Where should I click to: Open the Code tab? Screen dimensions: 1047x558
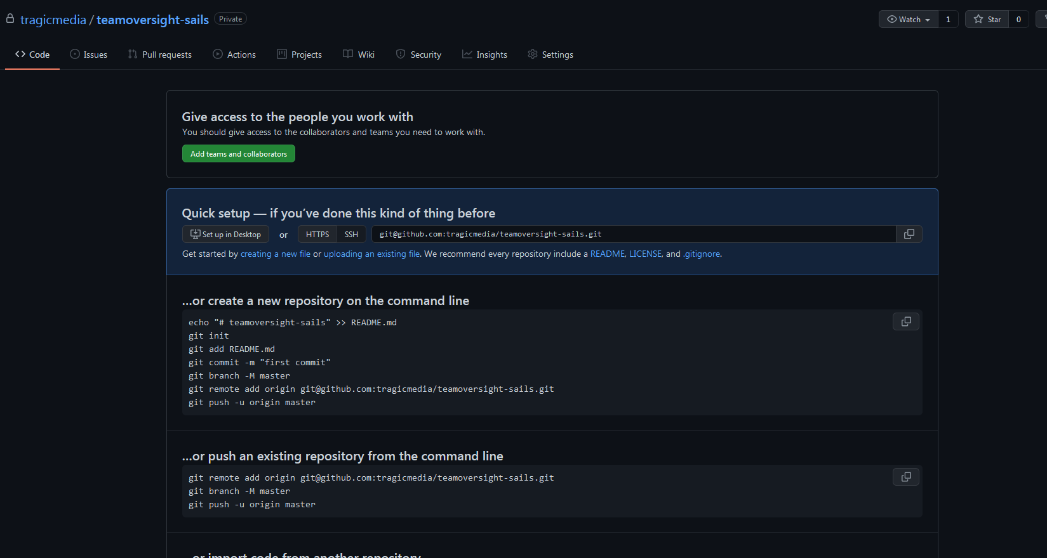click(32, 55)
